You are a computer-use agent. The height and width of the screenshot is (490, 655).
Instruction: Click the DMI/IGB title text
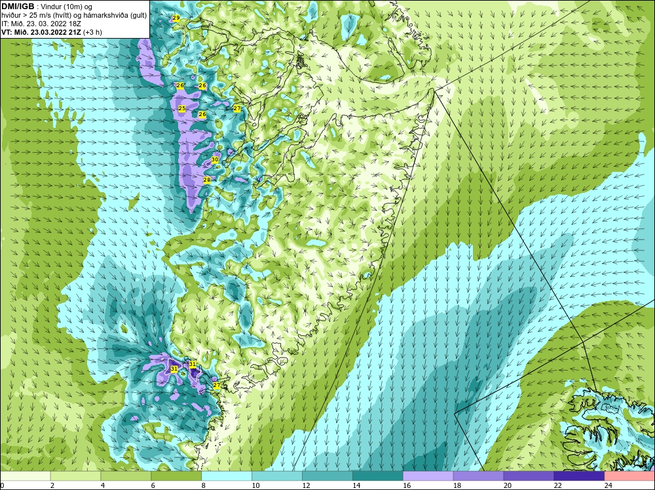(x=18, y=7)
